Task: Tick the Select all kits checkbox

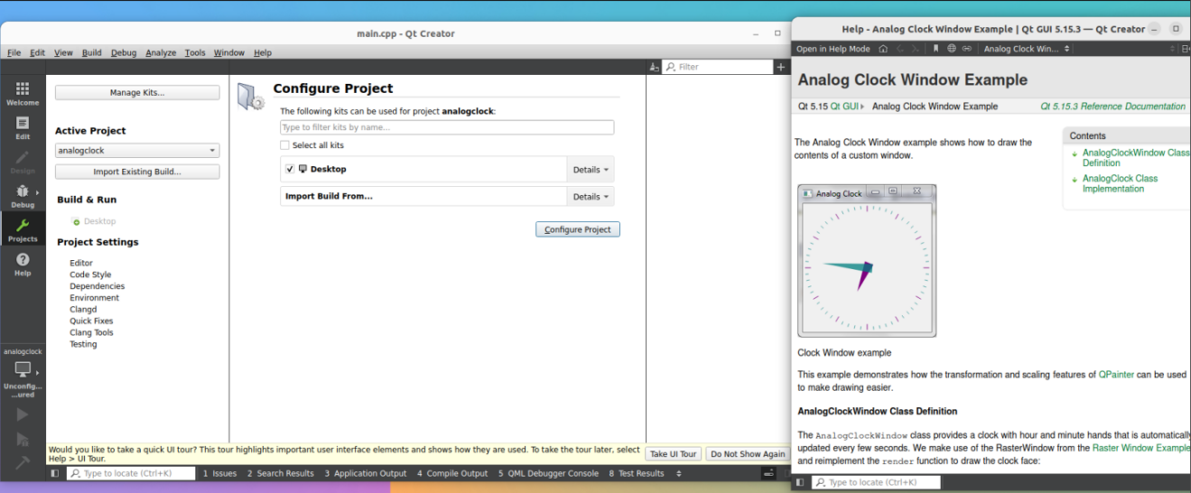Action: (x=285, y=145)
